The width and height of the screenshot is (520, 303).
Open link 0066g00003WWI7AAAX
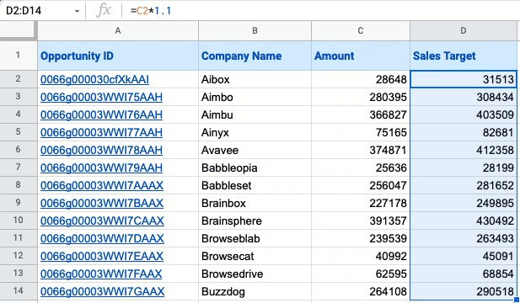(x=102, y=185)
